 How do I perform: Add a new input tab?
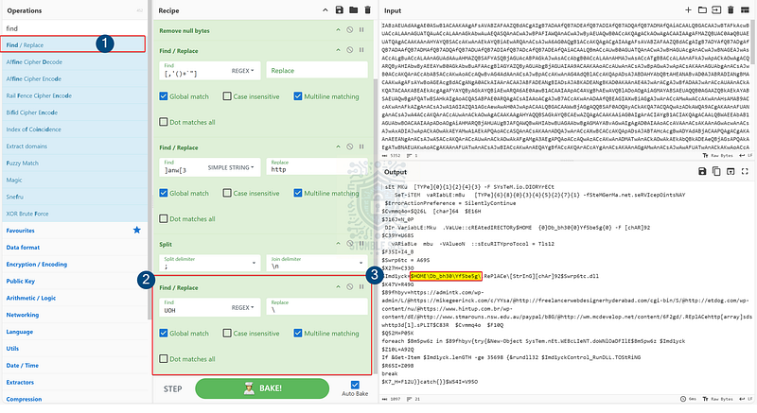[689, 10]
